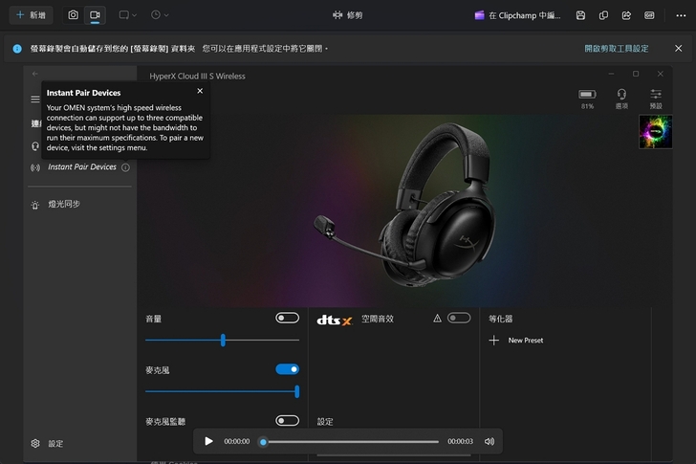Play the recorded video
The height and width of the screenshot is (464, 696).
(x=208, y=441)
